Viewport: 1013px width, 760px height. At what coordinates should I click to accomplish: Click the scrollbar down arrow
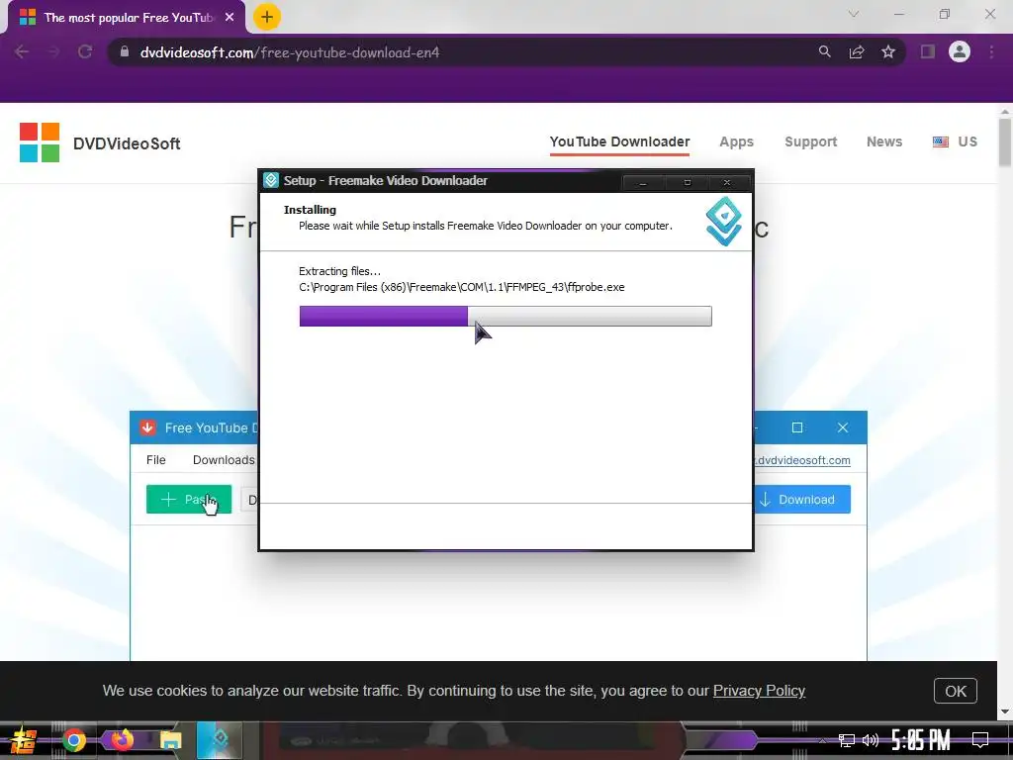pyautogui.click(x=1005, y=712)
